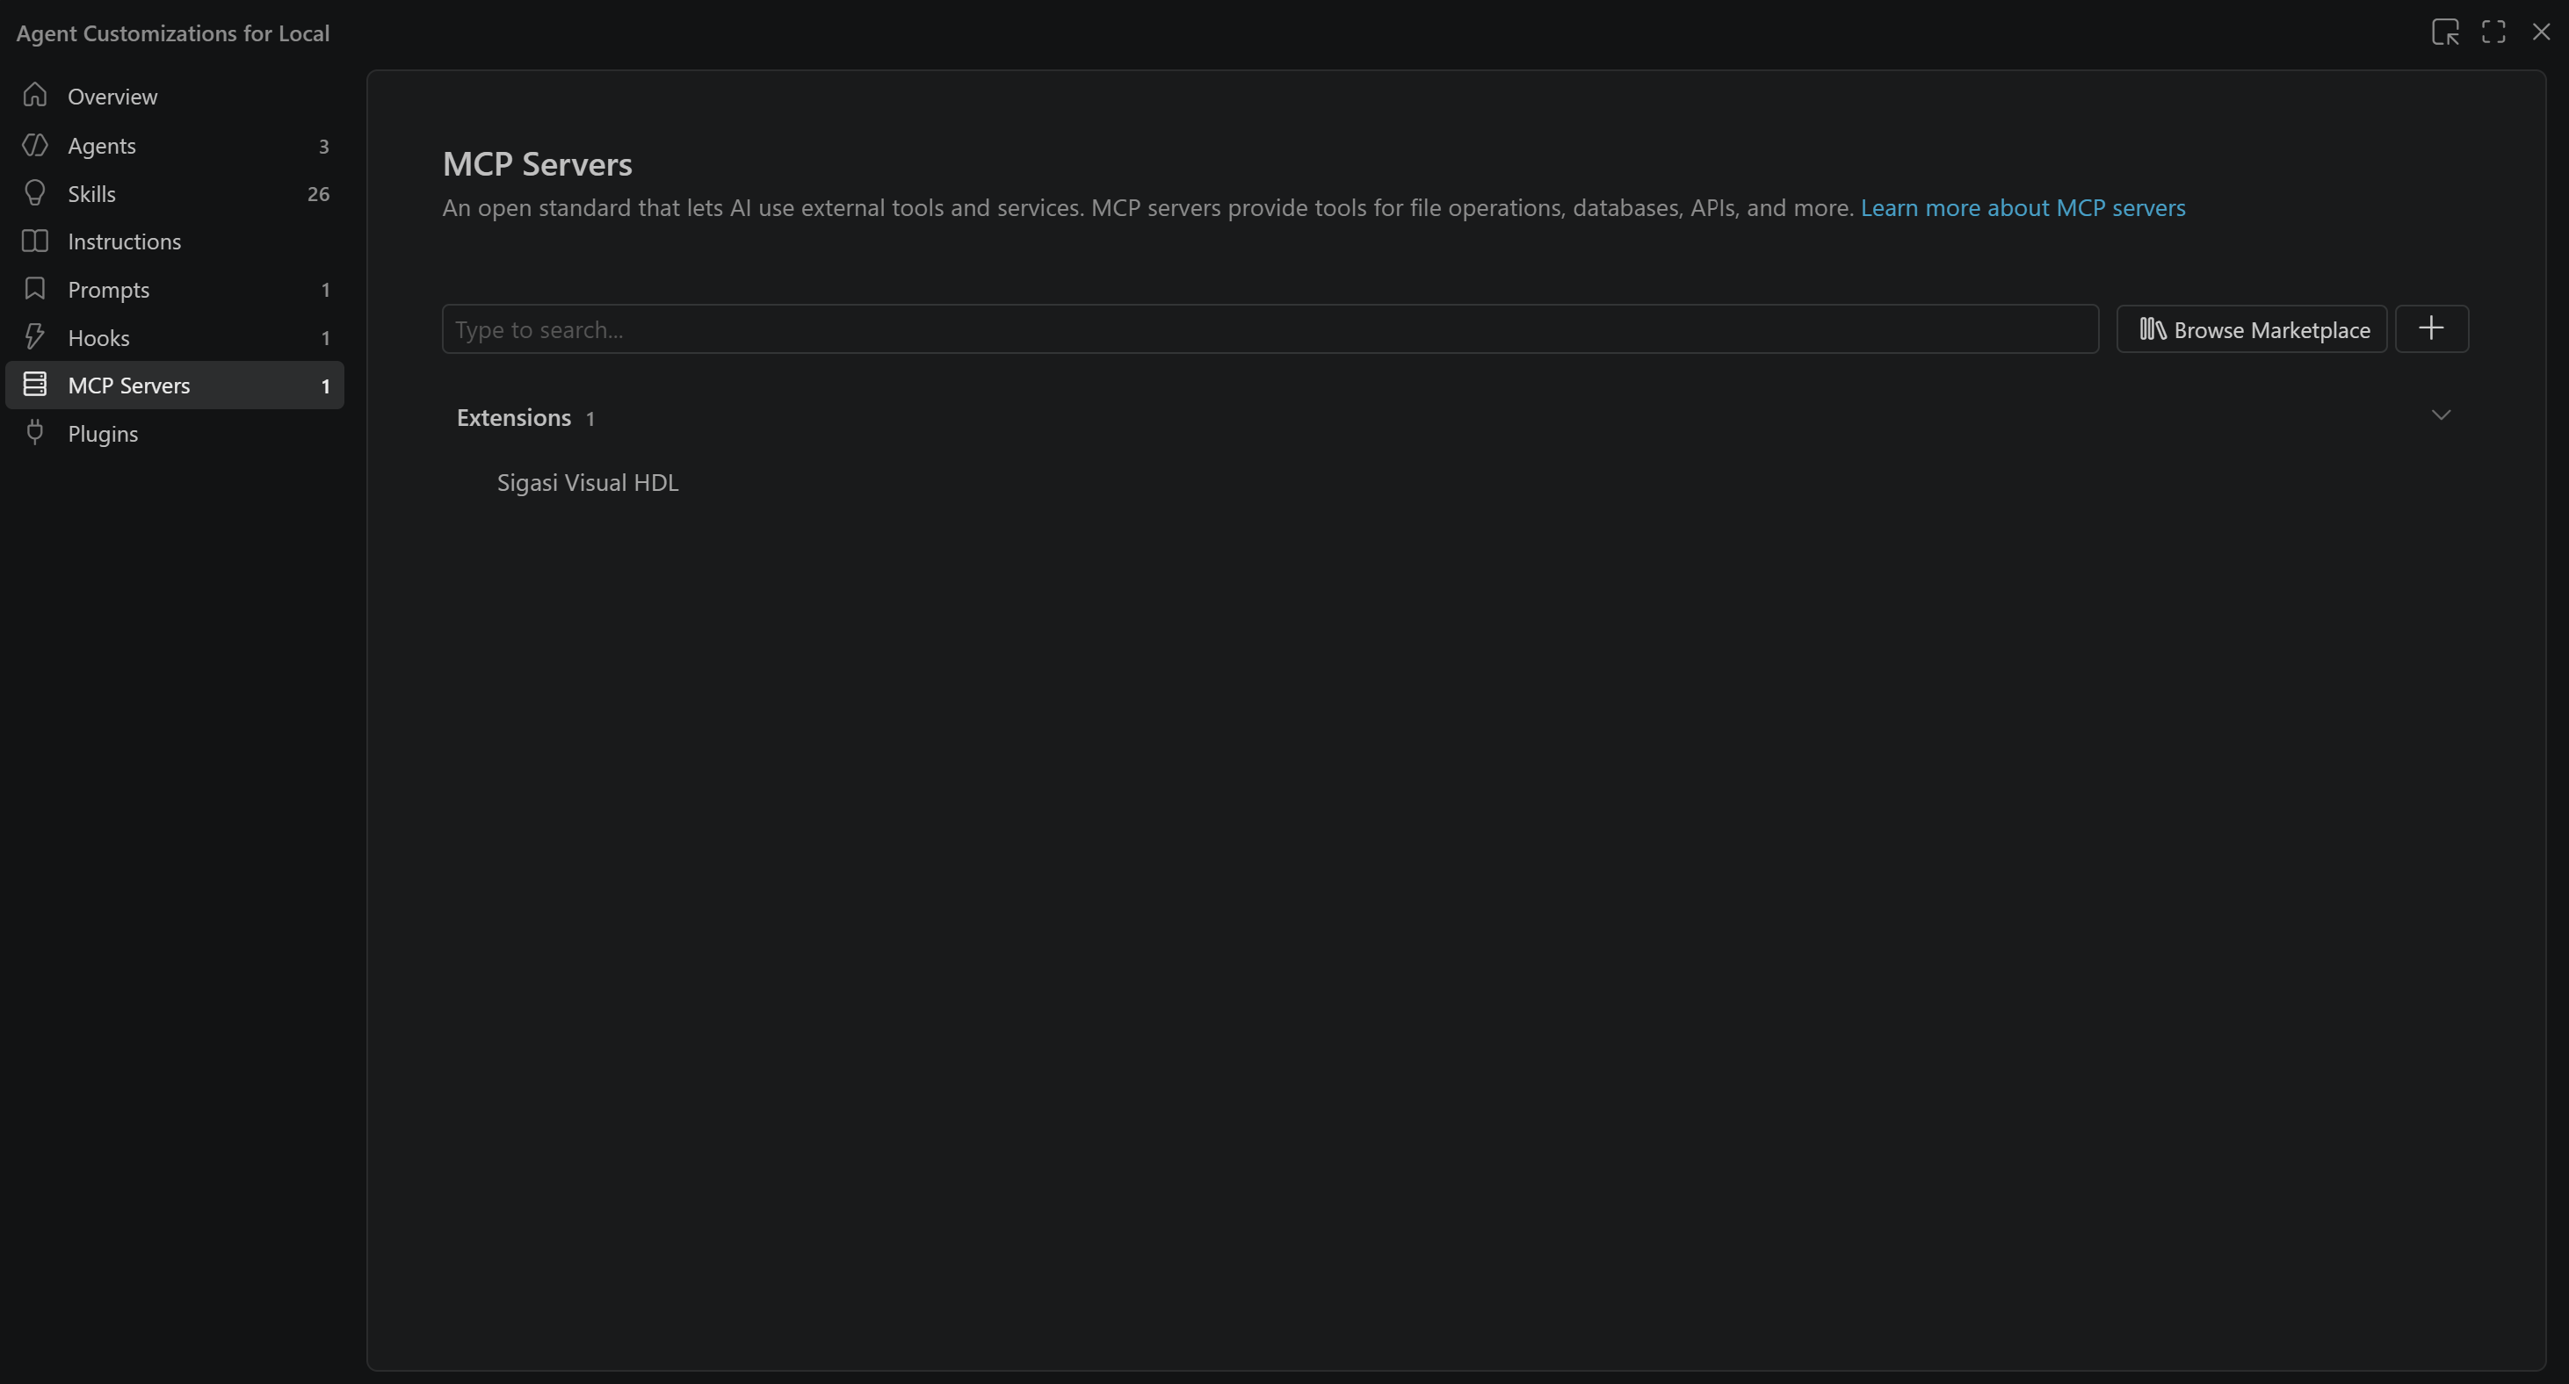
Task: Click the Prompts bookmark icon
Action: (x=35, y=289)
